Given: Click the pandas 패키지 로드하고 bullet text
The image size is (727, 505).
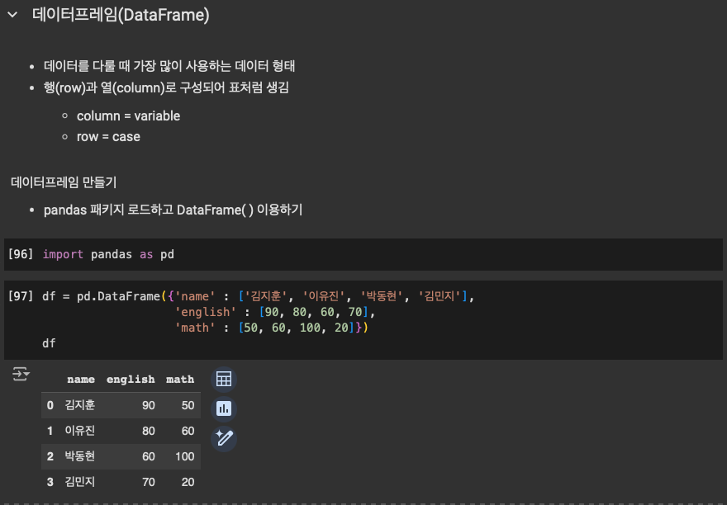Looking at the screenshot, I should (x=173, y=210).
